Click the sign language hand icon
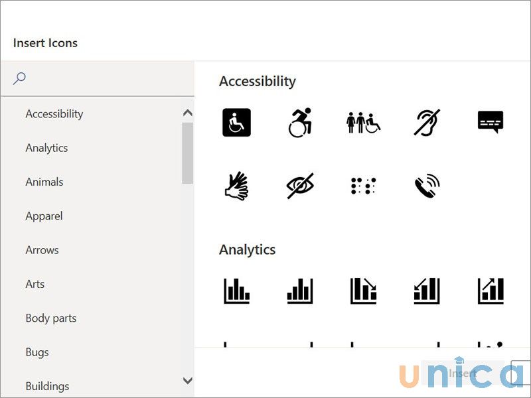Screen dimensions: 531x398 click(236, 186)
